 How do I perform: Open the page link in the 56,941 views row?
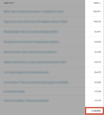[31, 32]
